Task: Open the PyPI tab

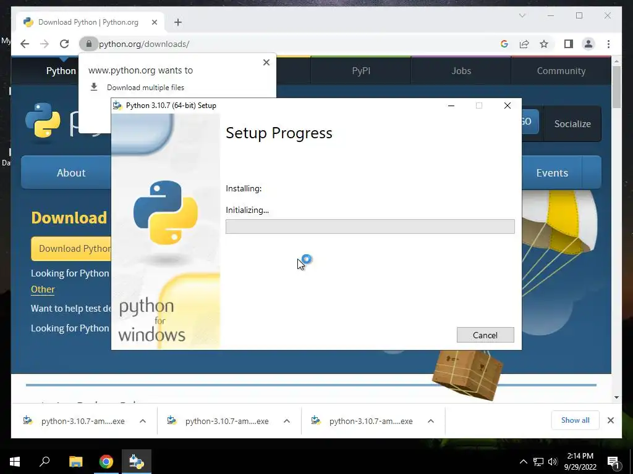Action: pos(361,71)
